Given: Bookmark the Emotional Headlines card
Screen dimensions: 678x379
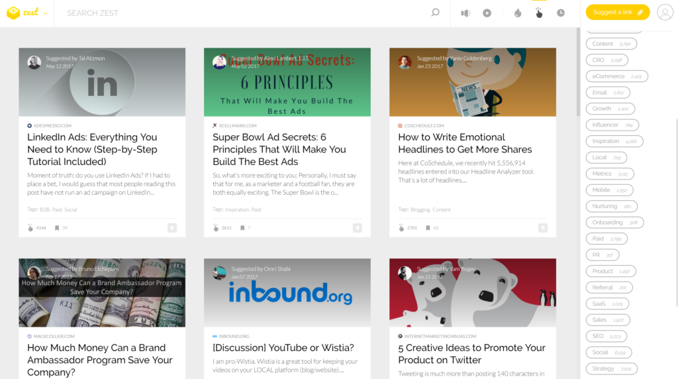Looking at the screenshot, I should pyautogui.click(x=543, y=227).
